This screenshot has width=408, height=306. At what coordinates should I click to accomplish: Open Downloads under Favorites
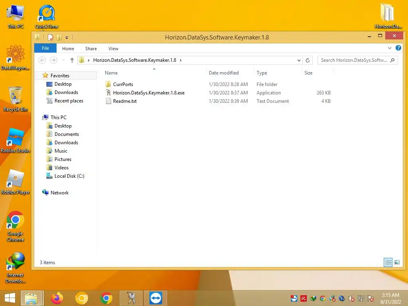click(x=66, y=92)
